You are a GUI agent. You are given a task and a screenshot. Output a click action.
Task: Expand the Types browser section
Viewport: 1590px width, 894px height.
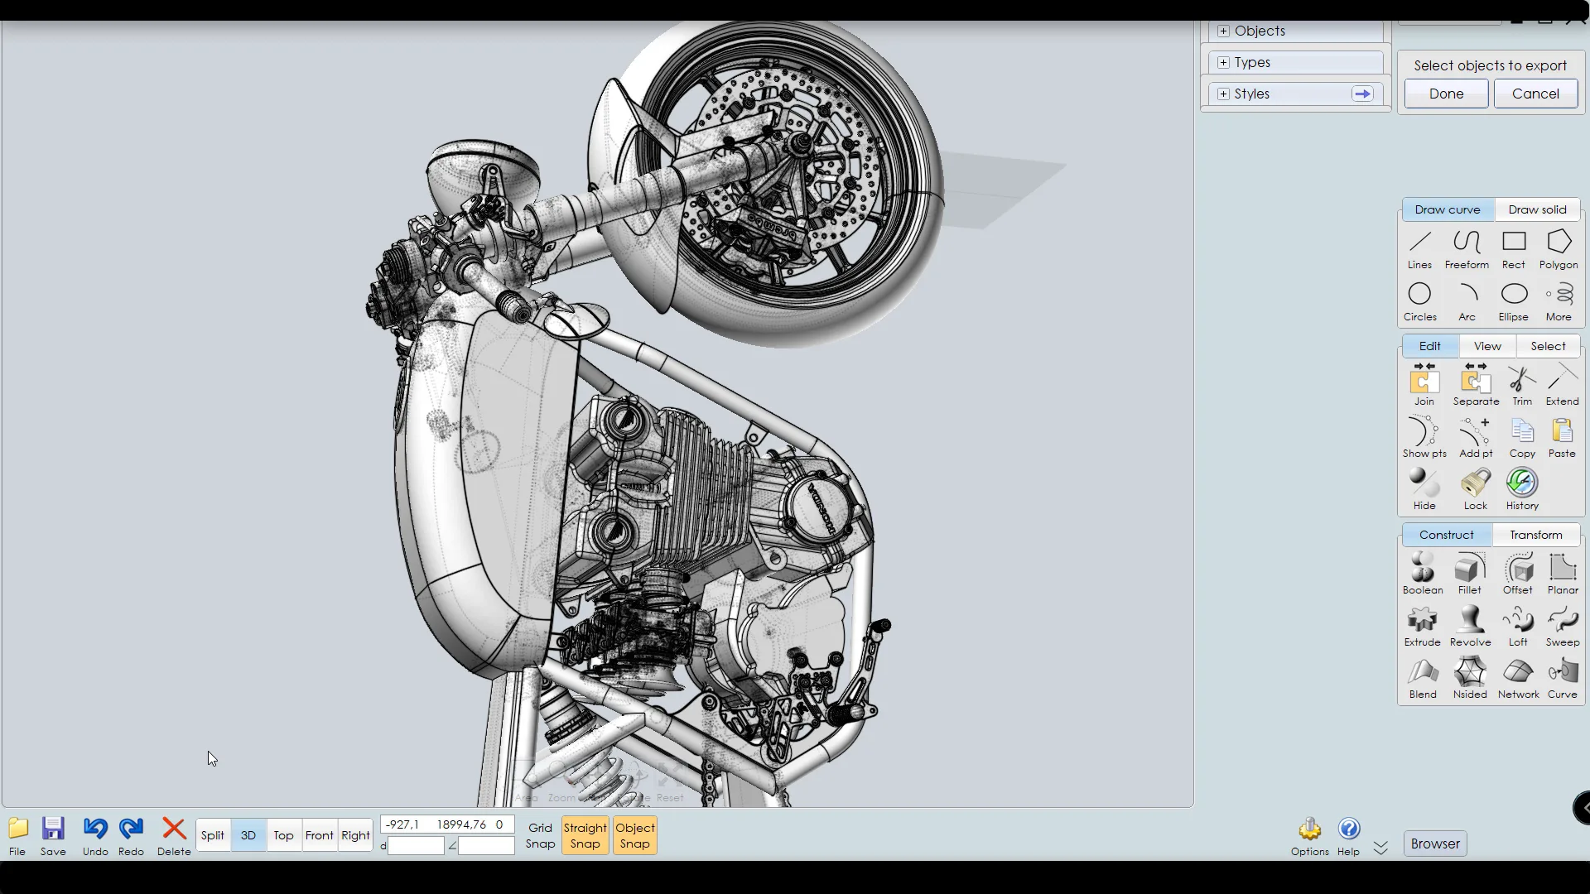pos(1223,63)
